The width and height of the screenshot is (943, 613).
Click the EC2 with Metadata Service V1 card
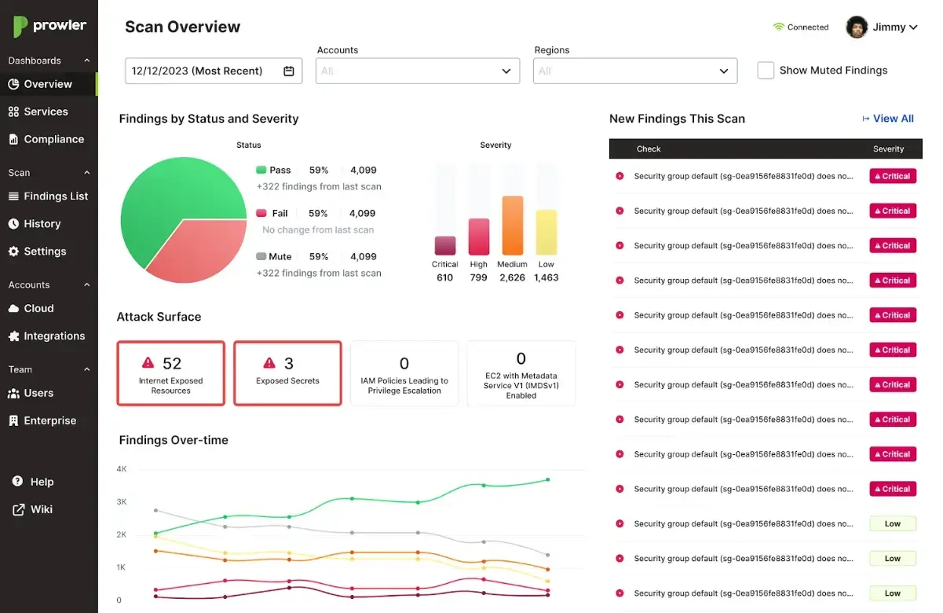coord(521,373)
